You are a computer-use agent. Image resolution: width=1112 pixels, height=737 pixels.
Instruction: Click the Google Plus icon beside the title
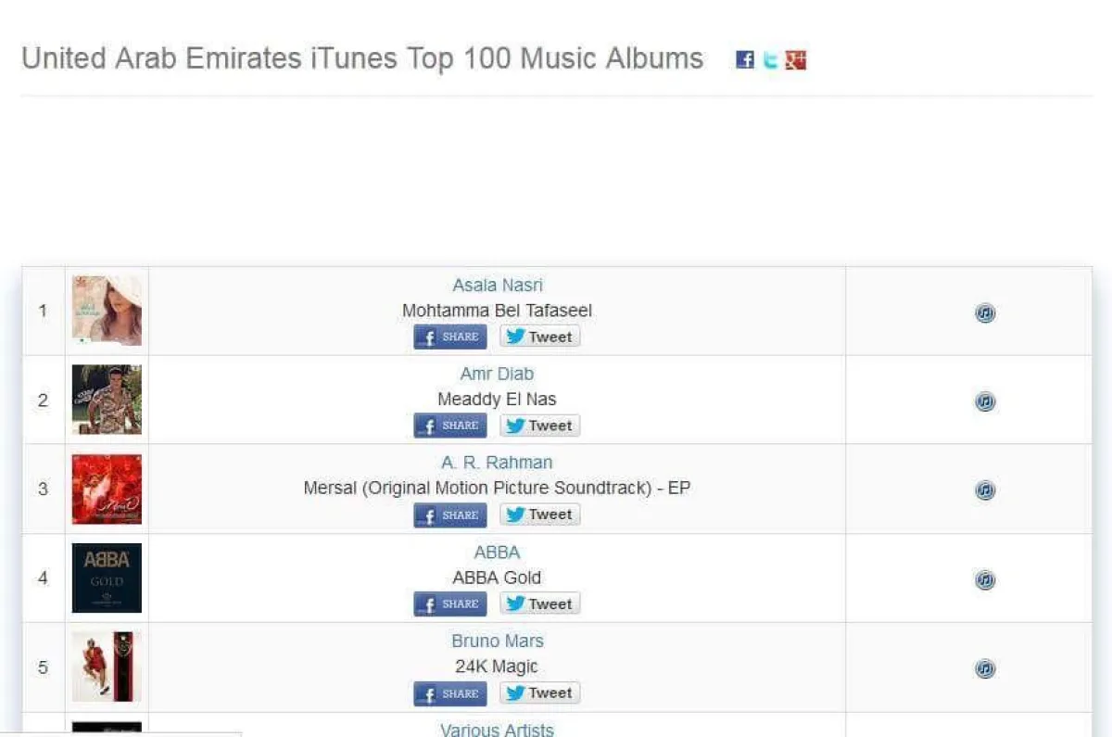(x=796, y=60)
